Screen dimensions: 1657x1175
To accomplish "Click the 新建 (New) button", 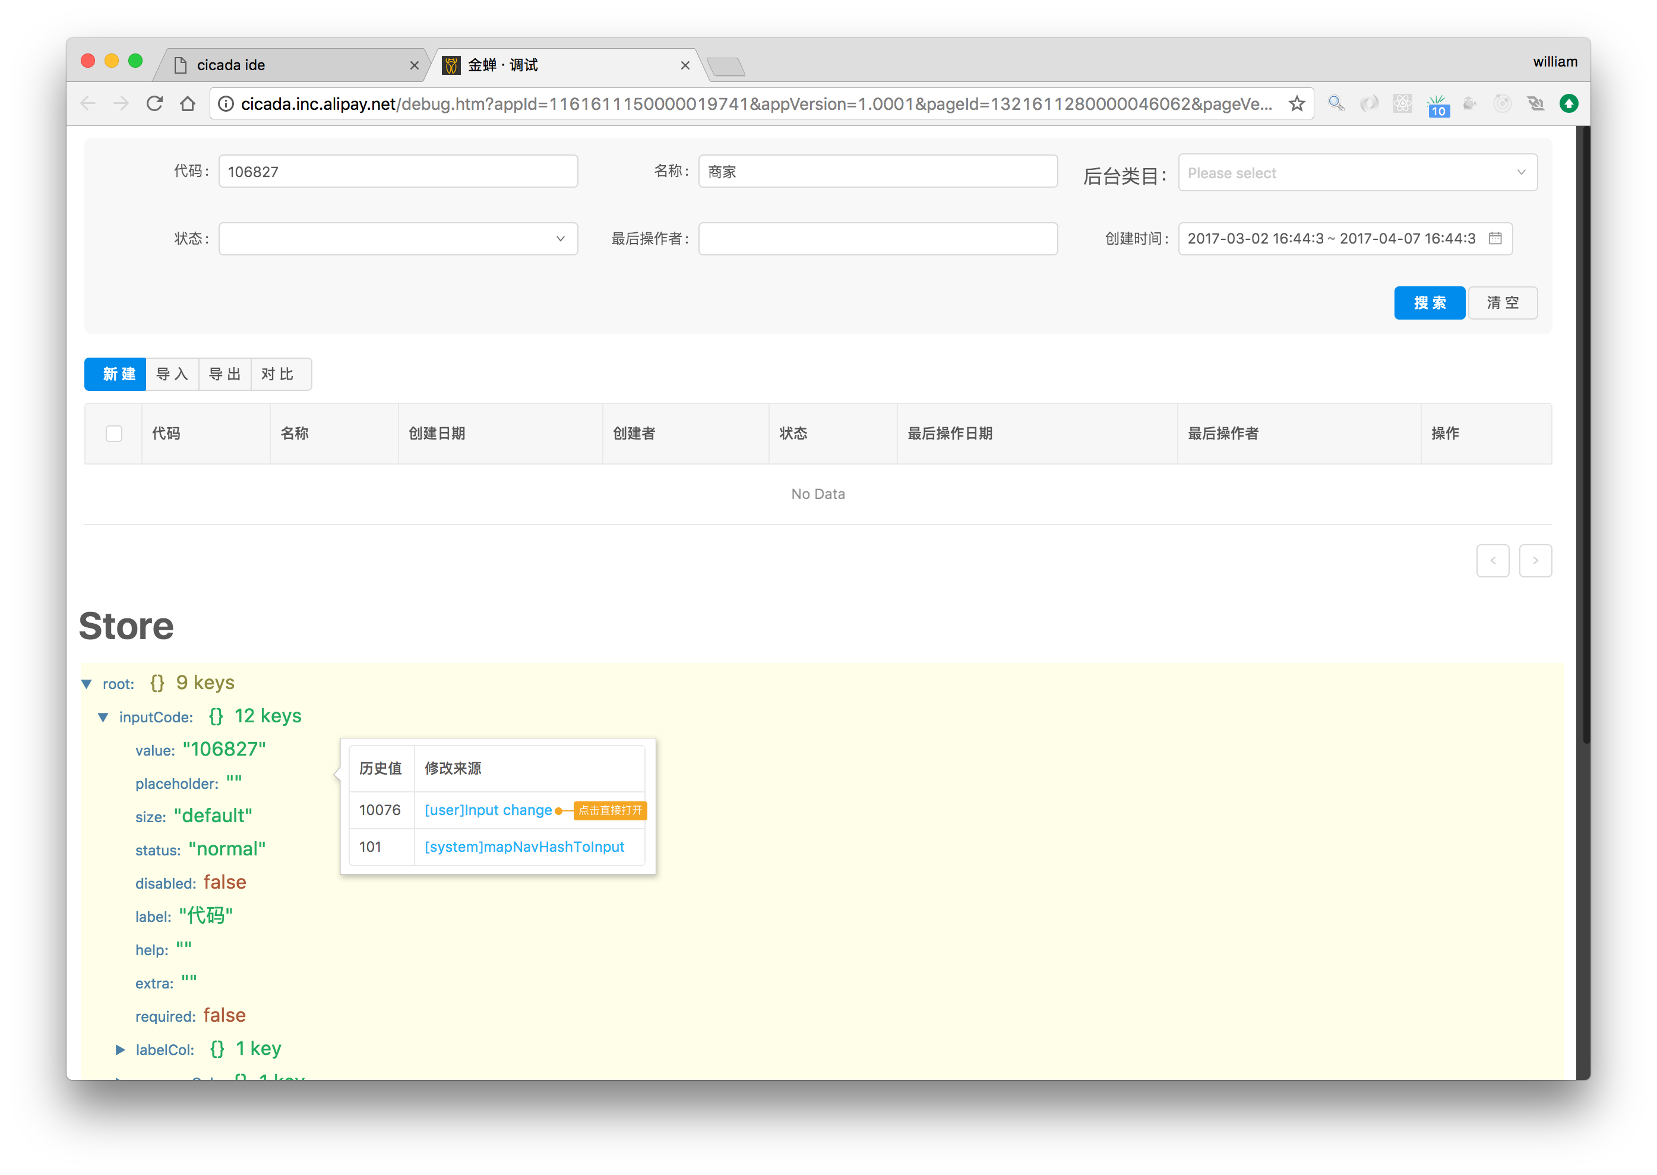I will pyautogui.click(x=117, y=372).
